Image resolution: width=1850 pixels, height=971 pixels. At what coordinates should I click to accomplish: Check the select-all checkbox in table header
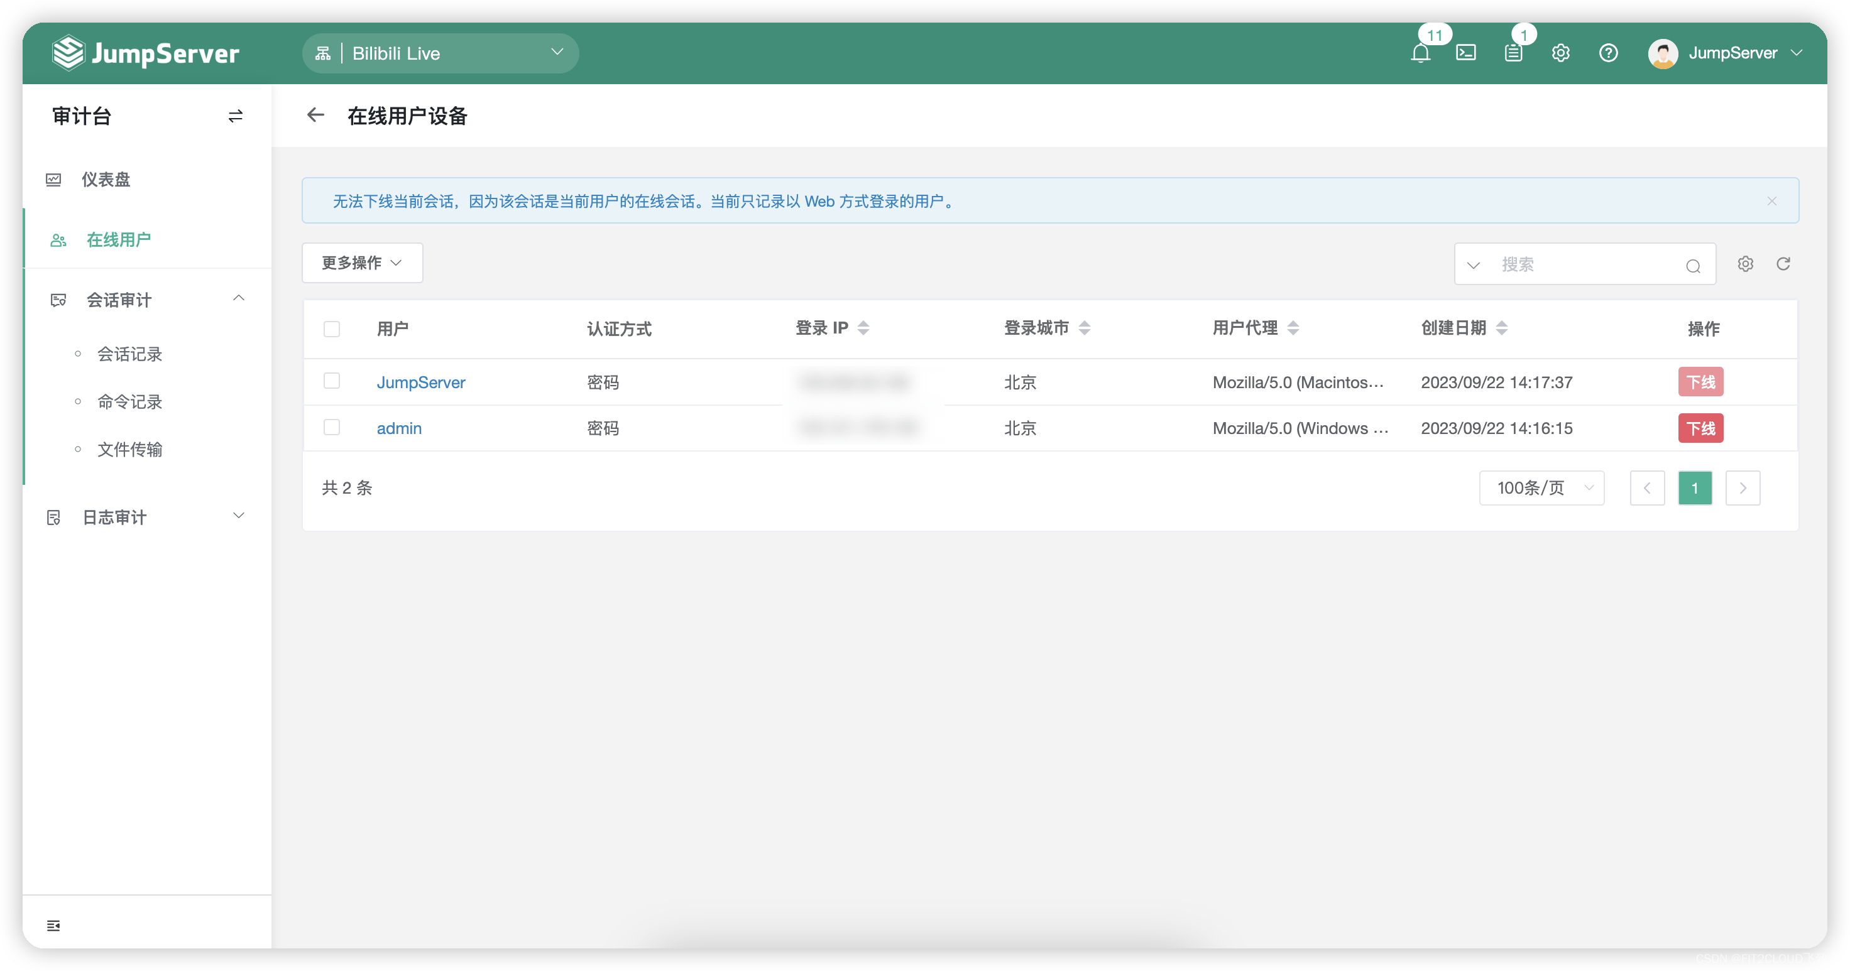[332, 328]
